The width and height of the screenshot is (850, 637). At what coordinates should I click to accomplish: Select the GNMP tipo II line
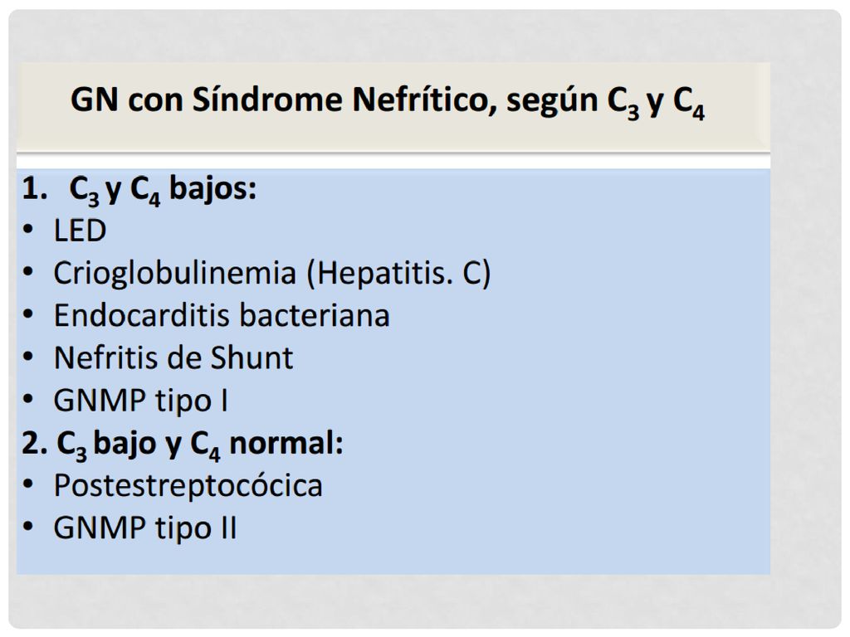(x=144, y=528)
